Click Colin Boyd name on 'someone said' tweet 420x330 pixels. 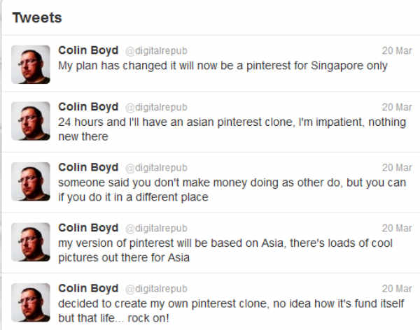(88, 167)
